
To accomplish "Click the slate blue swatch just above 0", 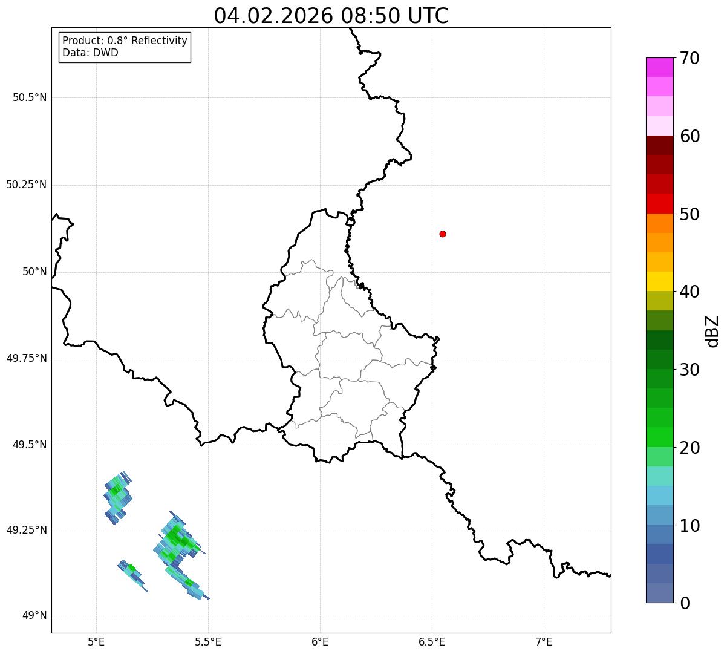I will [659, 593].
